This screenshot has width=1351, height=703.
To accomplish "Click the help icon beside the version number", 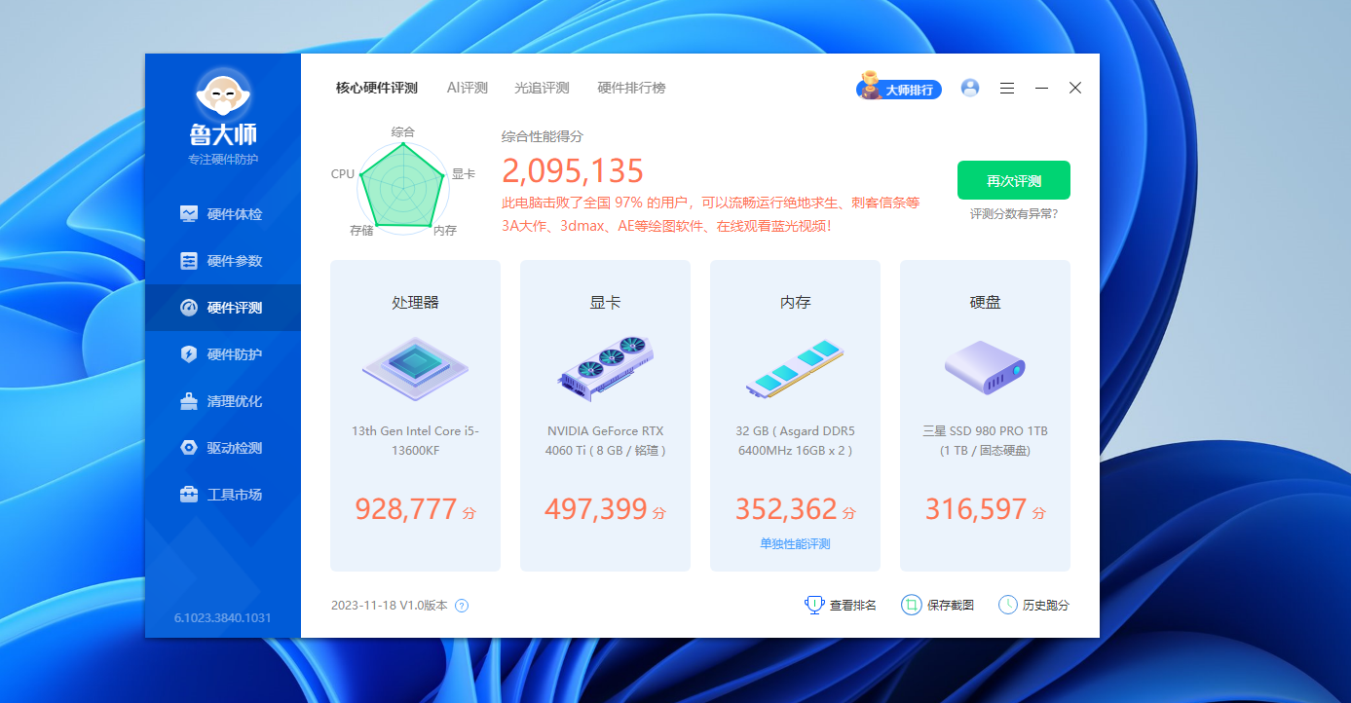I will [462, 605].
